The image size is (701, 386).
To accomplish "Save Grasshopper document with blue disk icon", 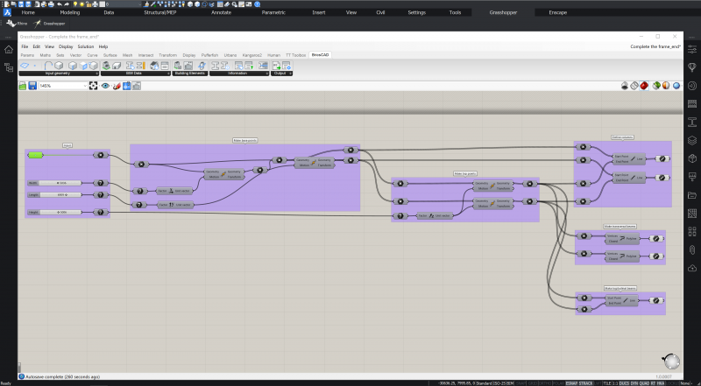I will click(32, 86).
